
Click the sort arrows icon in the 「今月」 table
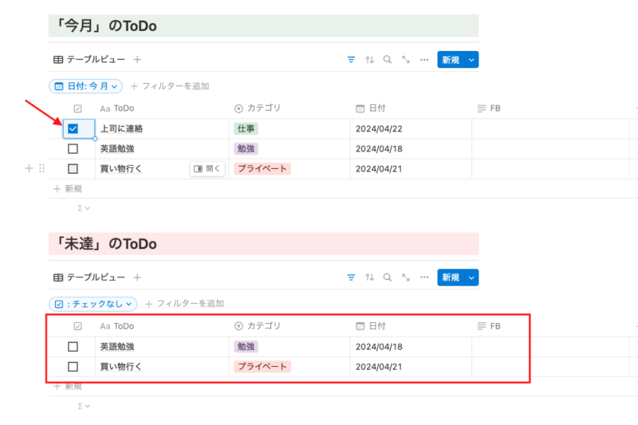369,60
